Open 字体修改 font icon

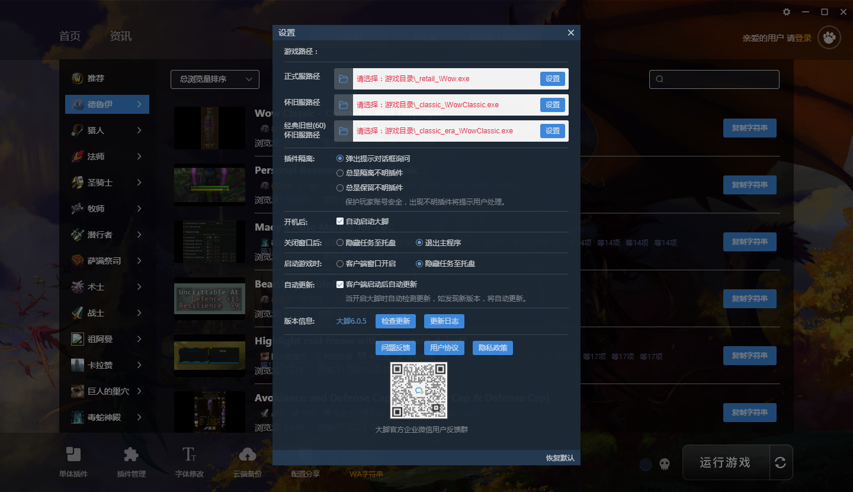(190, 455)
